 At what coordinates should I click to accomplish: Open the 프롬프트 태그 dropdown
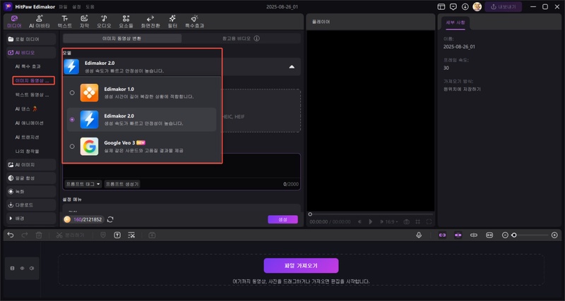click(x=83, y=184)
